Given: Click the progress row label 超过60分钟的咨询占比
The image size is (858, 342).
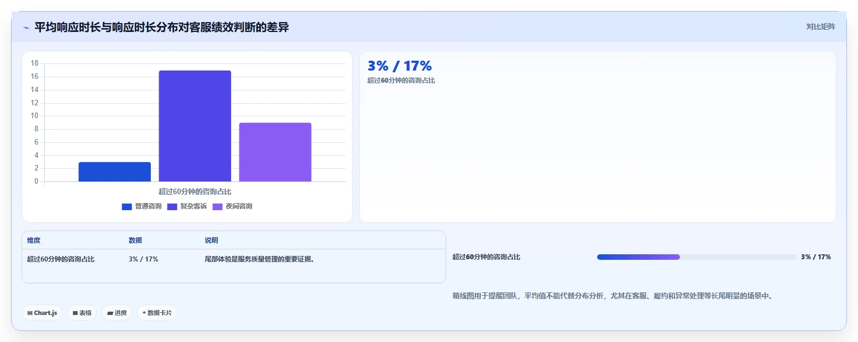Looking at the screenshot, I should point(486,257).
